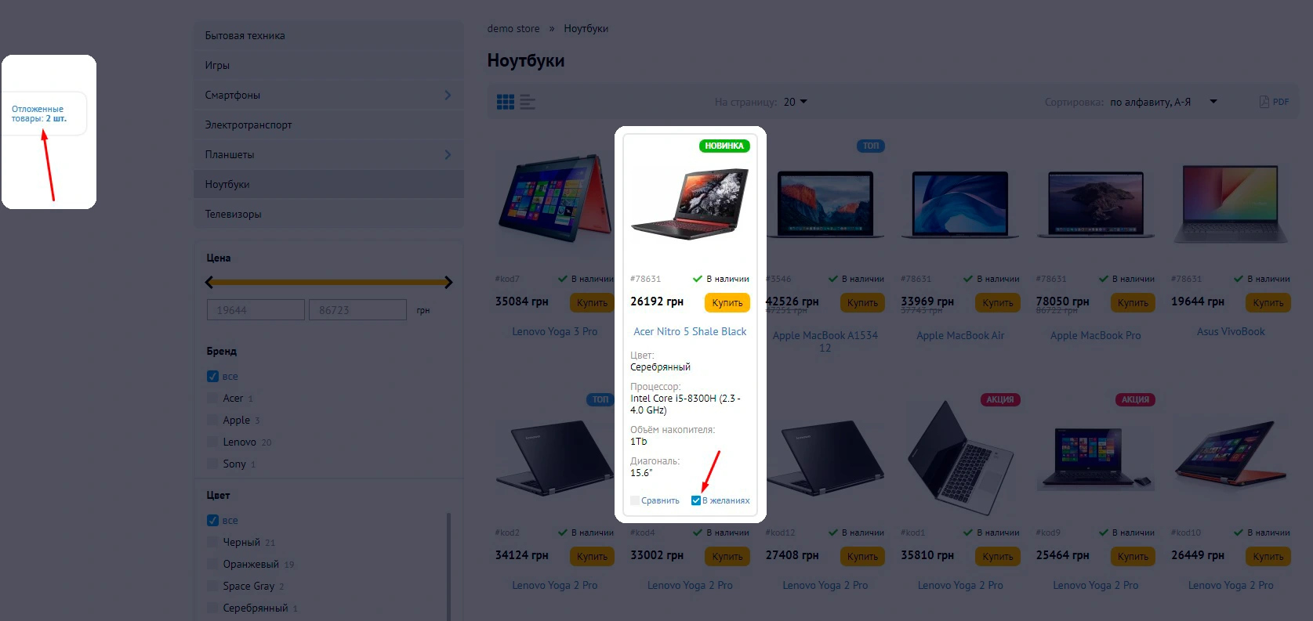Click the left price slider handle
This screenshot has height=621, width=1313.
pyautogui.click(x=209, y=282)
